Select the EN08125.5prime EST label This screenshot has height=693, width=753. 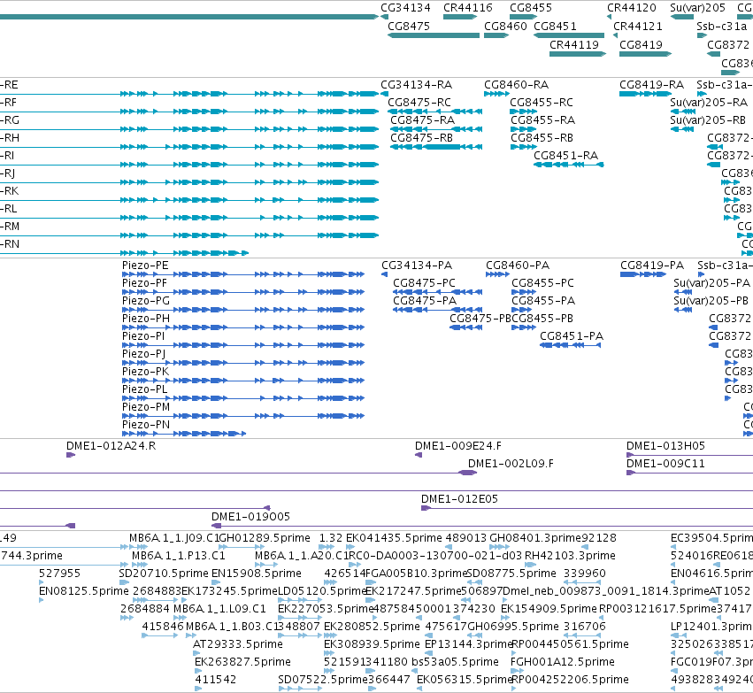pos(84,591)
